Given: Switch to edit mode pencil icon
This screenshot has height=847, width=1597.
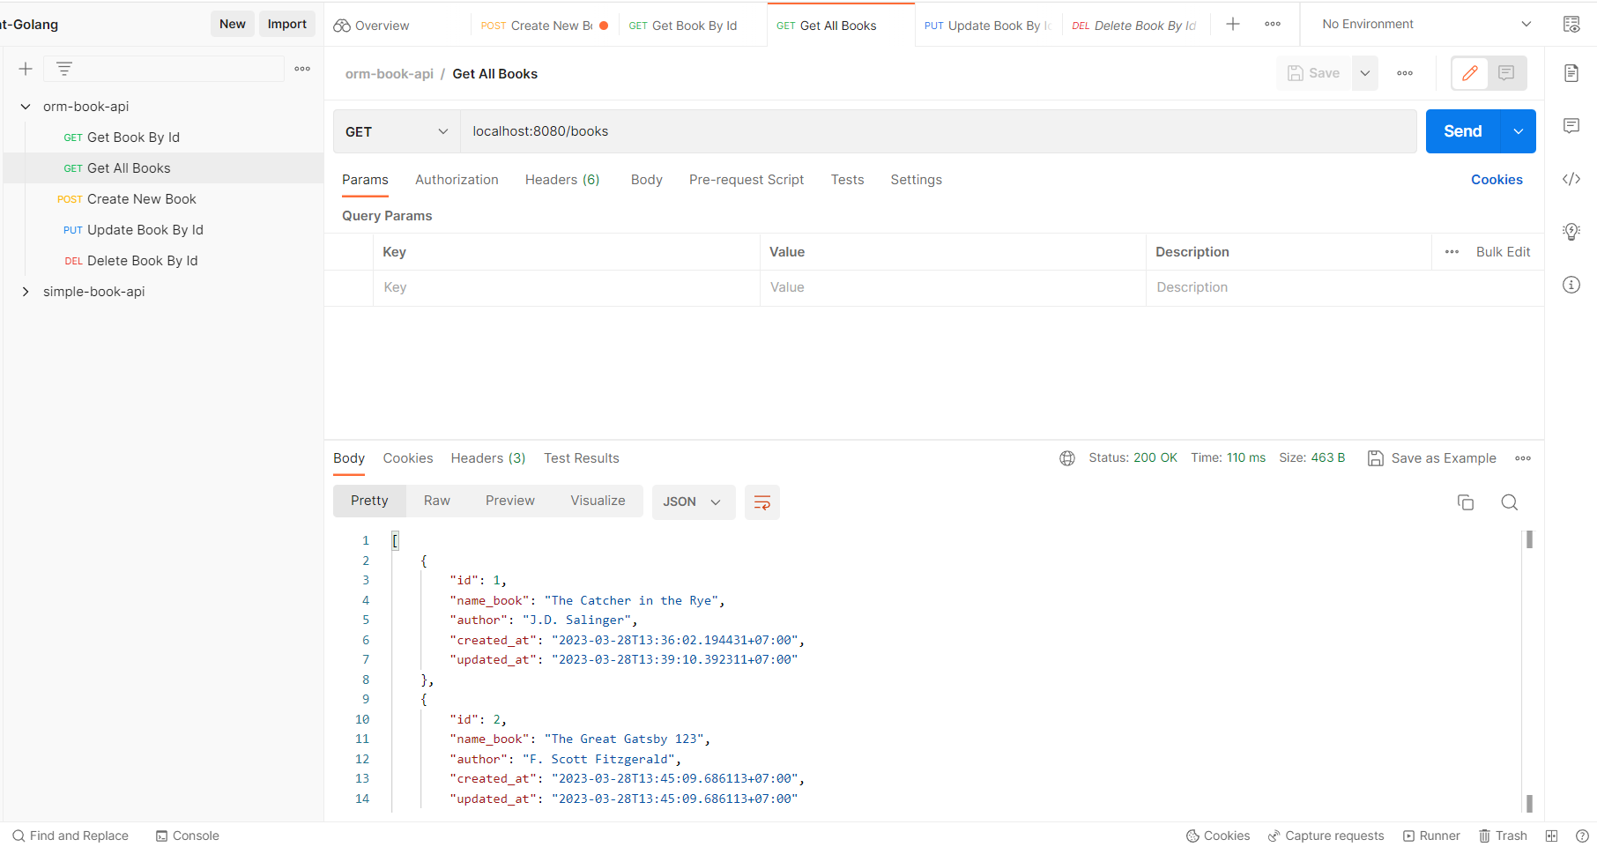Looking at the screenshot, I should (1470, 73).
